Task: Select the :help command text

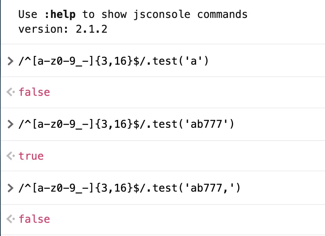Action: coord(60,14)
